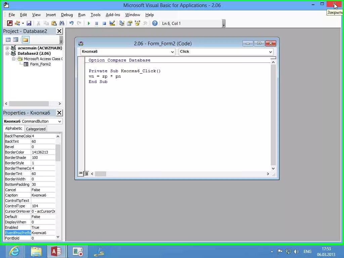The width and height of the screenshot is (344, 258).
Task: Select the Enabled property row
Action: pos(30,227)
